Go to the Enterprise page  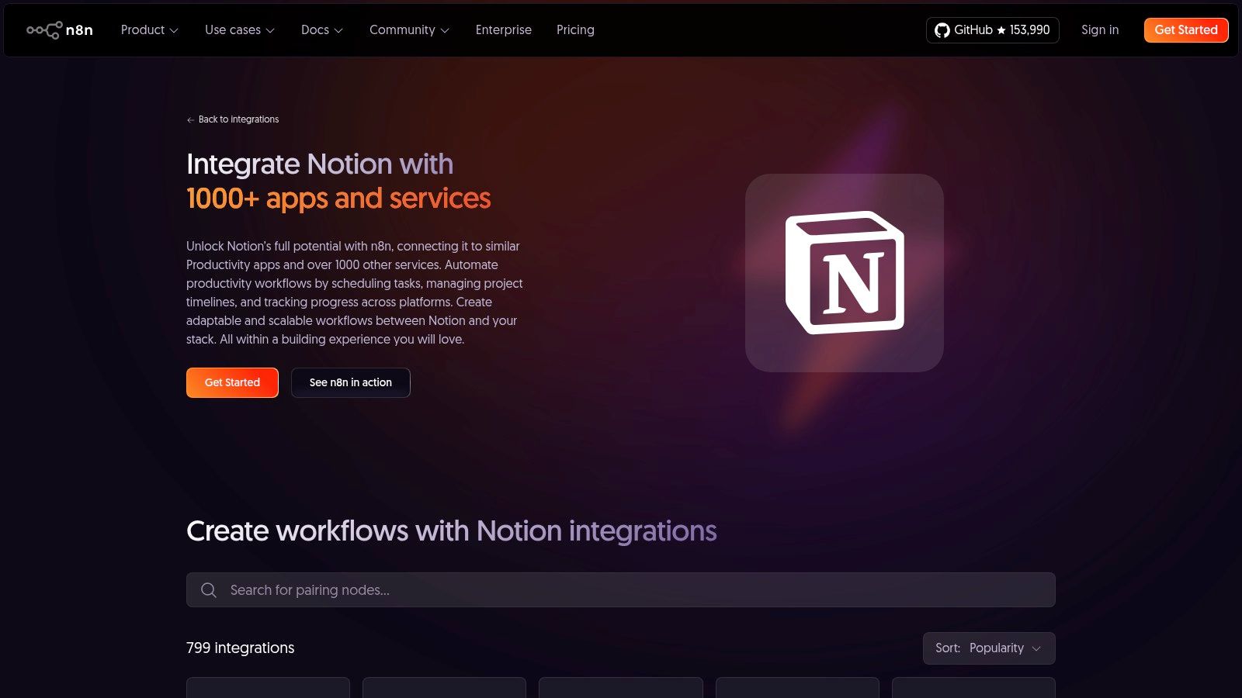[504, 30]
